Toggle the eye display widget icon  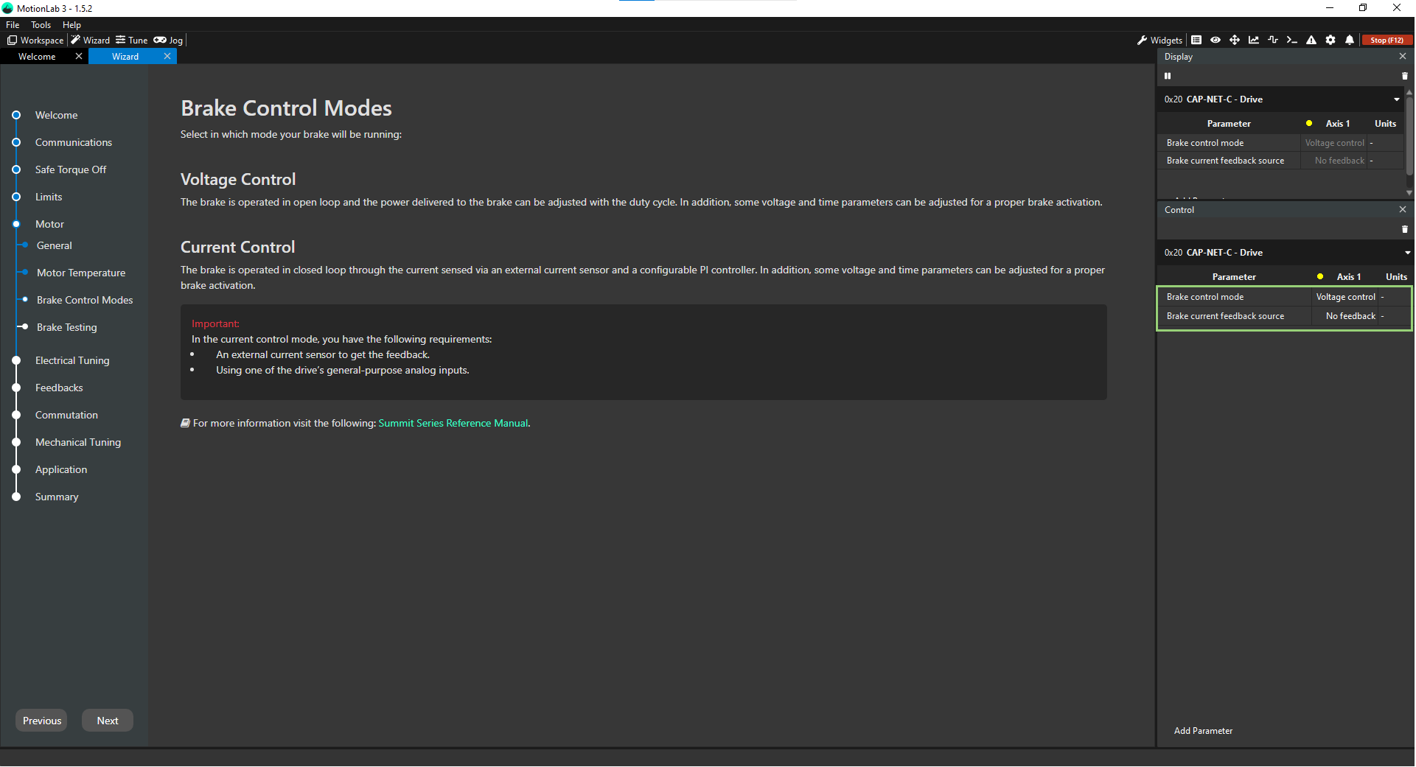coord(1216,41)
